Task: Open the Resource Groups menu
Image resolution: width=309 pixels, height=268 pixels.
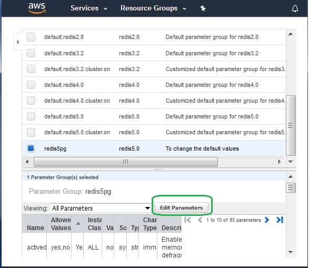Action: coord(153,8)
